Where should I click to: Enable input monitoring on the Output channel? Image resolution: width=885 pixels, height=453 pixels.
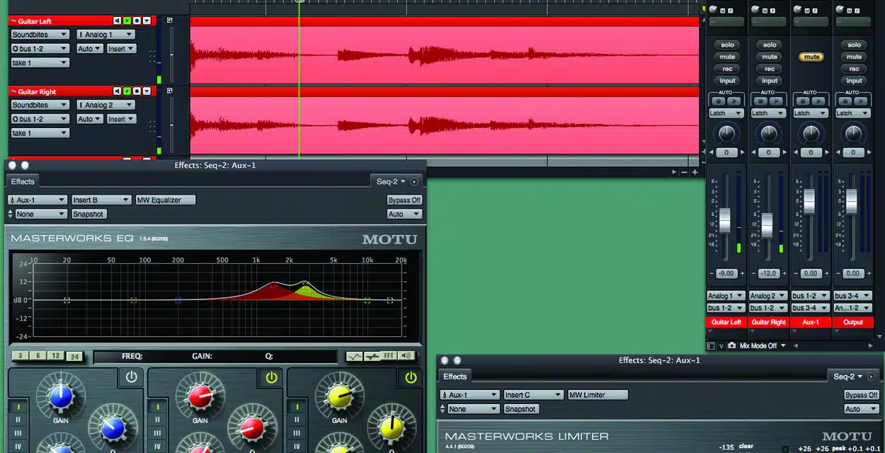pyautogui.click(x=854, y=81)
